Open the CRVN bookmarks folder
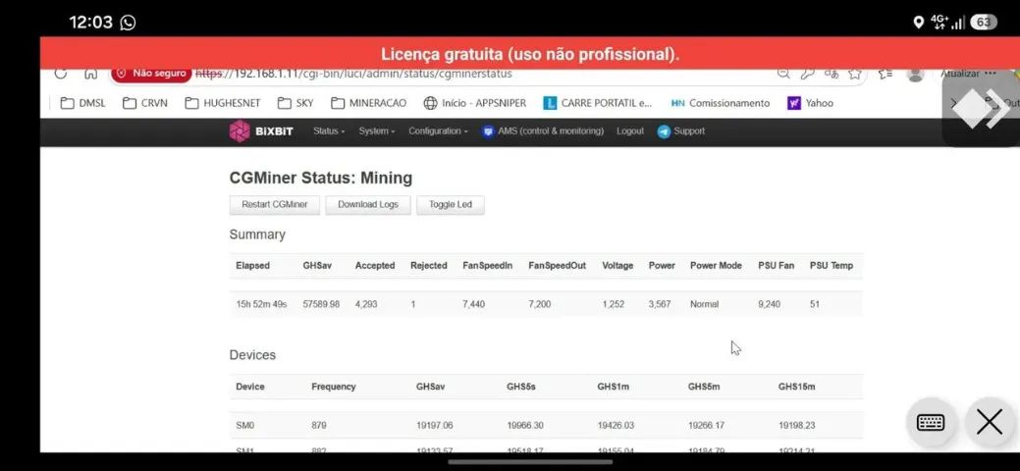 pyautogui.click(x=145, y=103)
